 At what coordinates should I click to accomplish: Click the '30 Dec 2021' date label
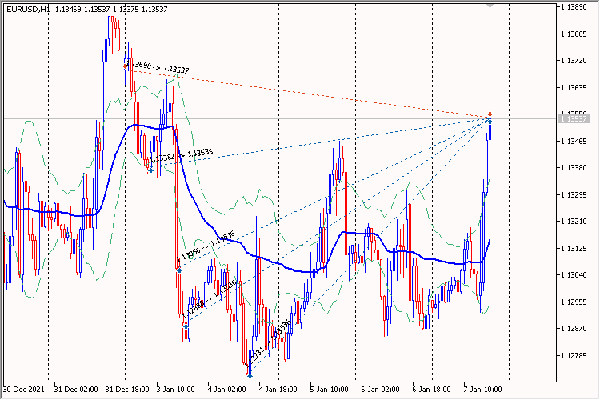(24, 390)
